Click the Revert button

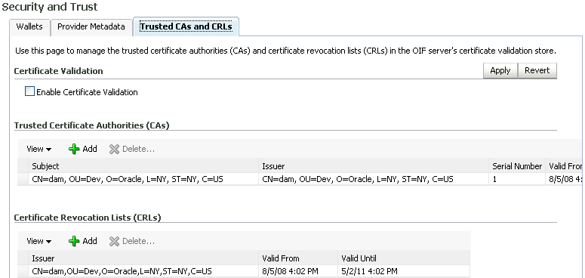pos(537,70)
